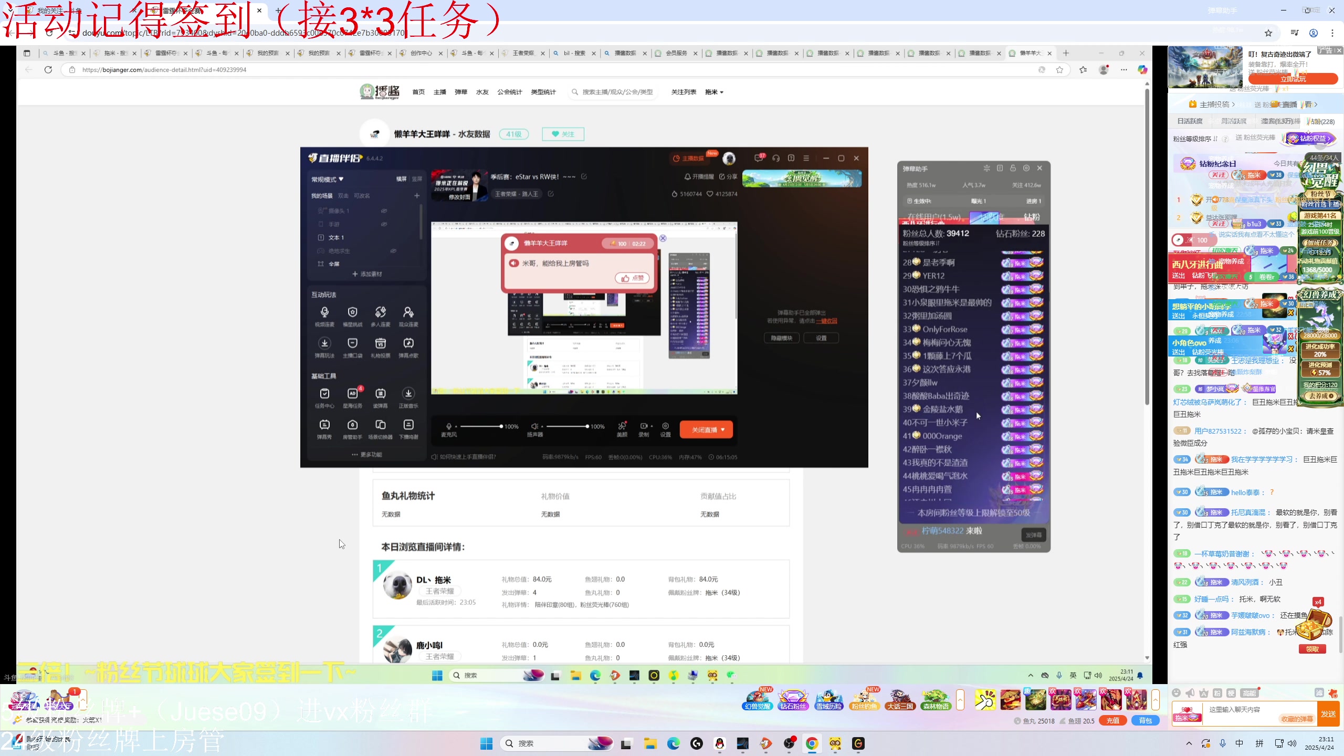The width and height of the screenshot is (1344, 756).
Task: Open the 场景切换器 tool
Action: click(x=380, y=429)
